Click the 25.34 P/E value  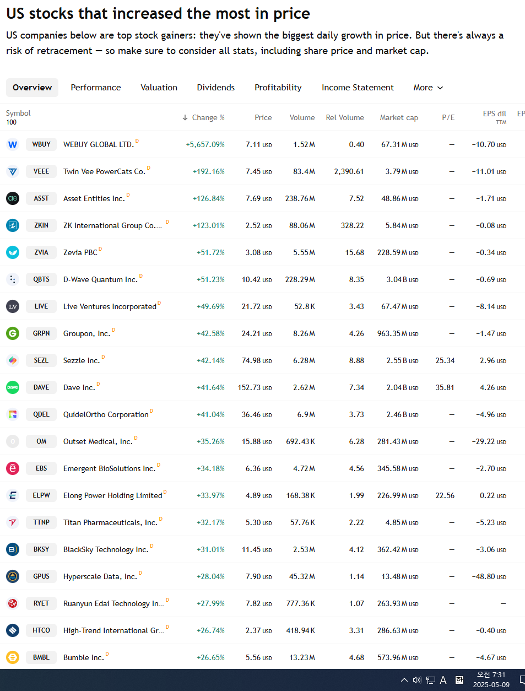click(445, 360)
